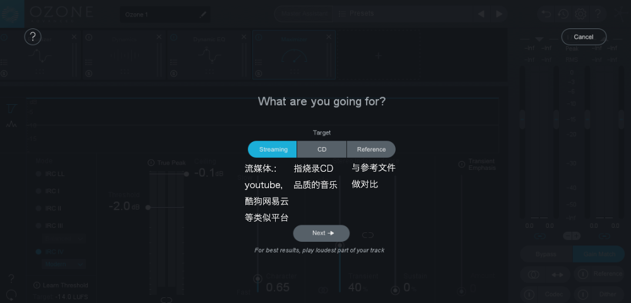Image resolution: width=631 pixels, height=303 pixels.
Task: Solo the Dynamics module
Action: coord(89,74)
